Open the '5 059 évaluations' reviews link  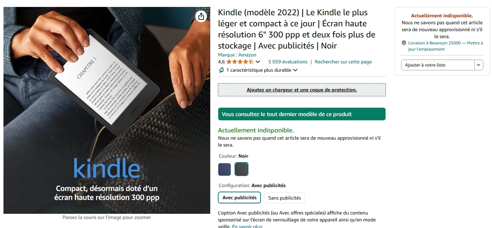(x=288, y=62)
